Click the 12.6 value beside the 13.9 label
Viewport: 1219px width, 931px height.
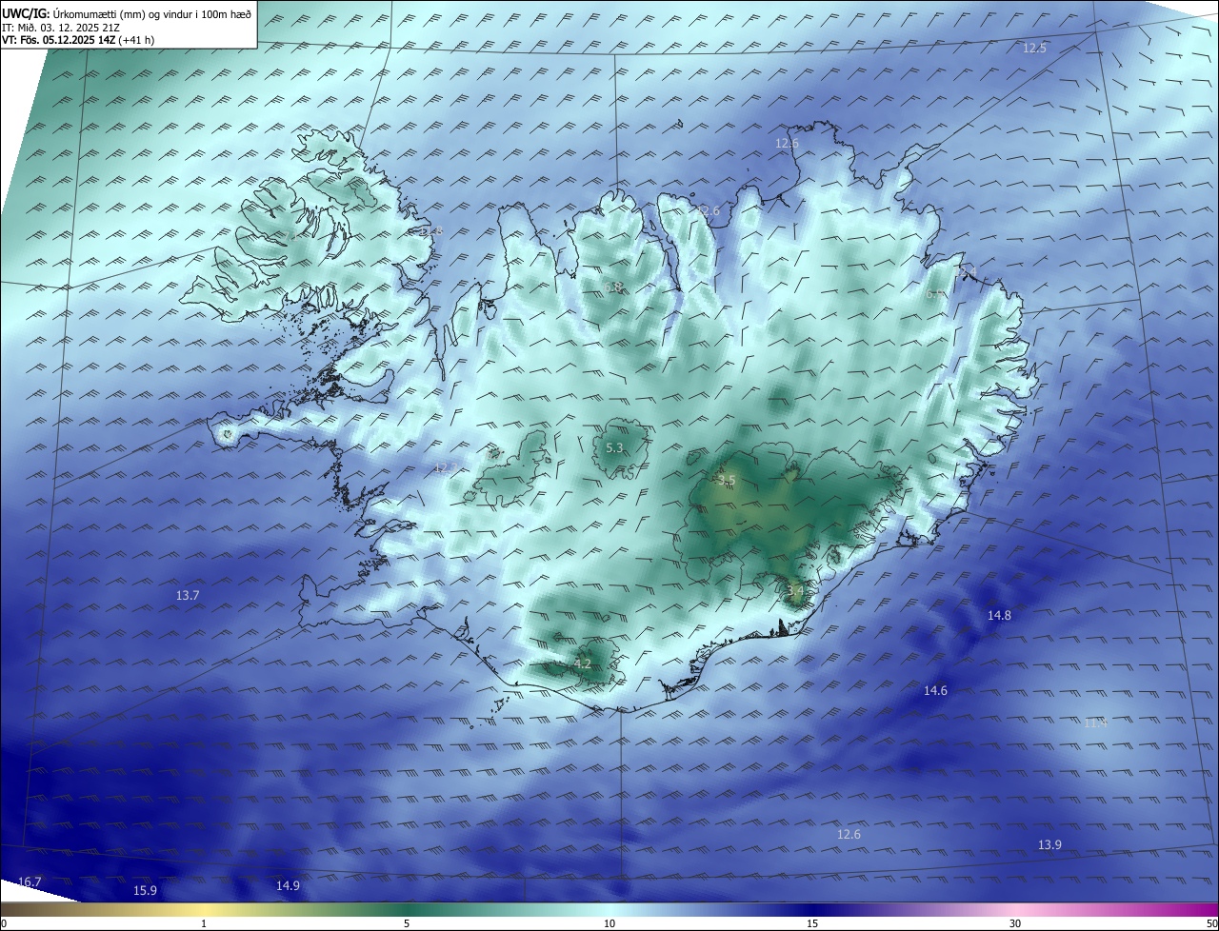(x=849, y=834)
